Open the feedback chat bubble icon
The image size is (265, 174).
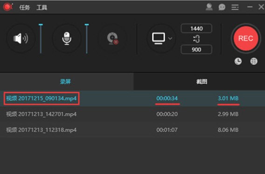[222, 7]
